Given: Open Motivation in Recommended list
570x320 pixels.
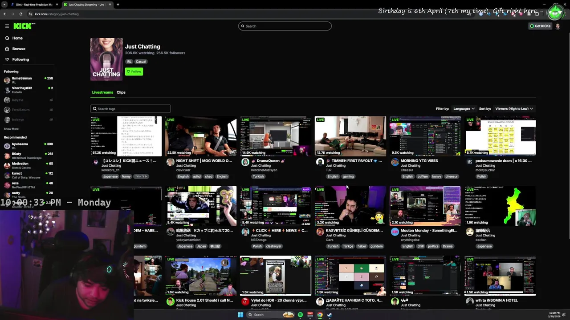Looking at the screenshot, I should click(28, 165).
